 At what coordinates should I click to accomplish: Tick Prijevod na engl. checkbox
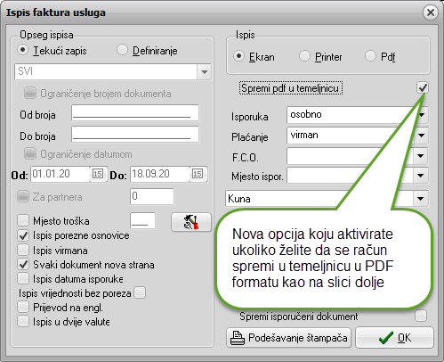click(23, 307)
